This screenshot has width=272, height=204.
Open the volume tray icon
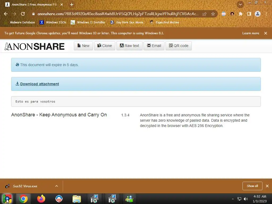[246, 199]
